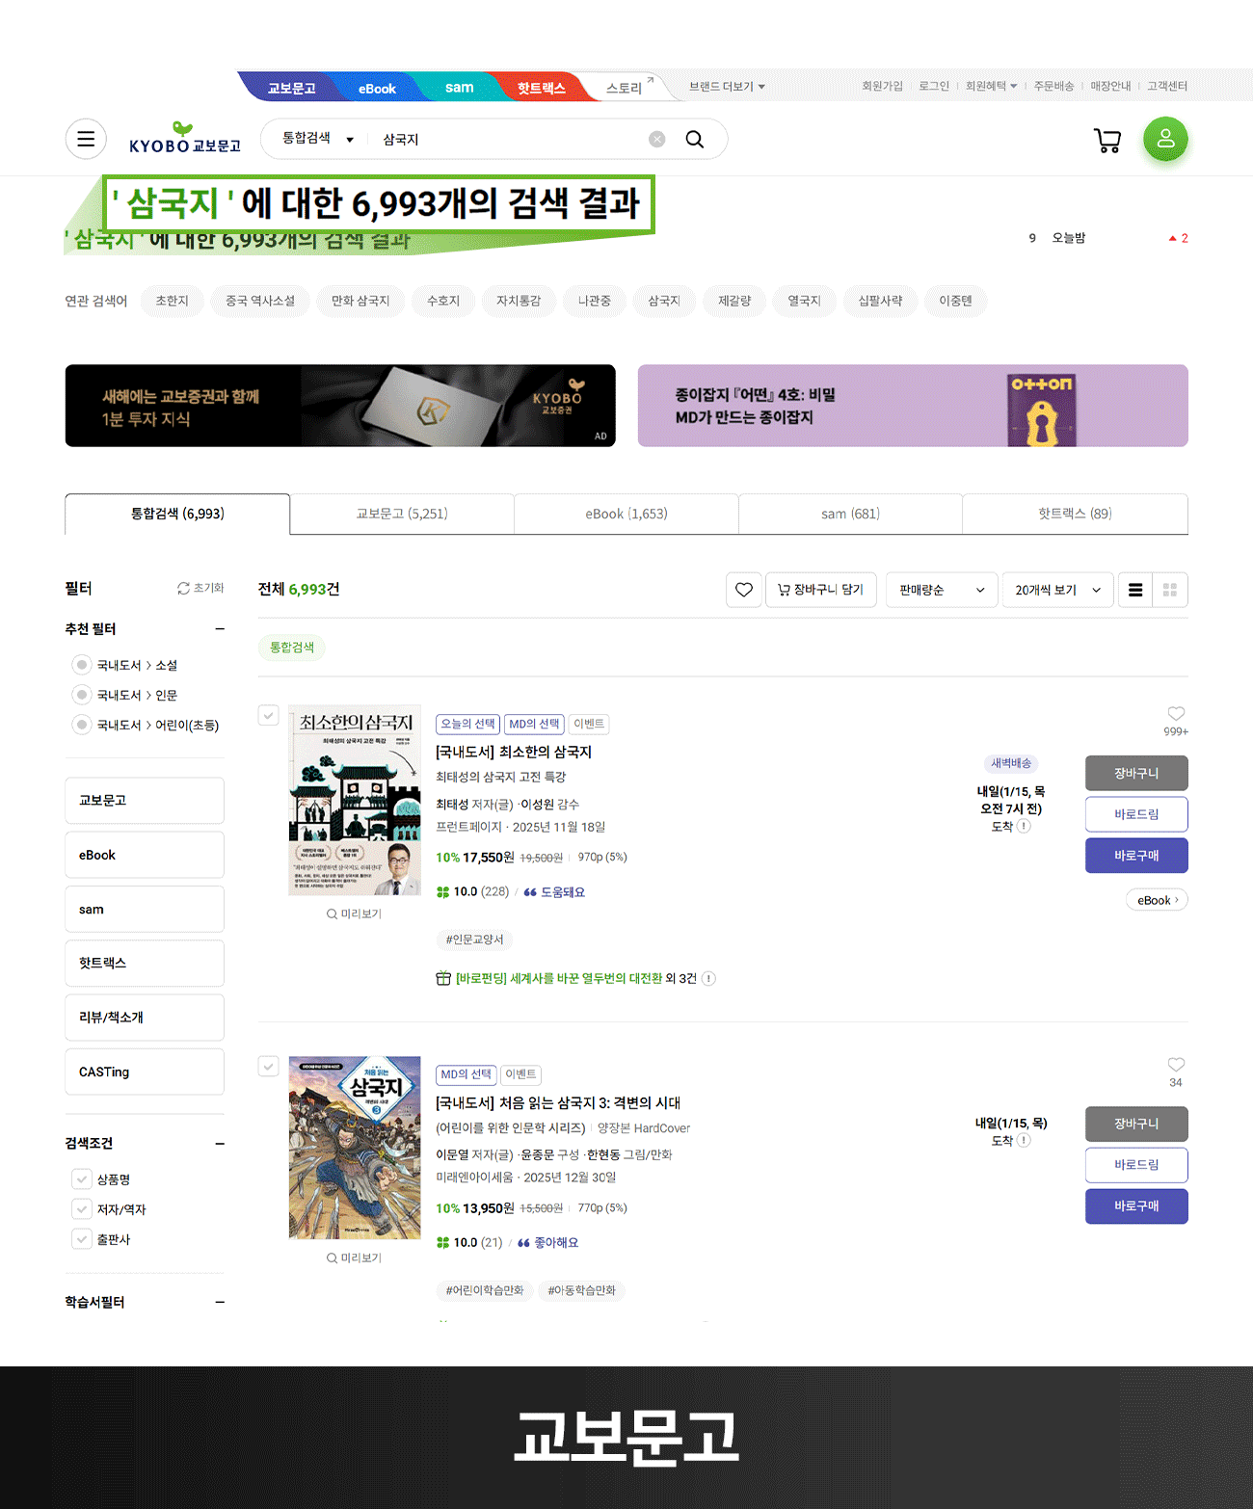Click the heart wishlist icon in the toolbar
Image resolution: width=1253 pixels, height=1509 pixels.
pyautogui.click(x=744, y=590)
